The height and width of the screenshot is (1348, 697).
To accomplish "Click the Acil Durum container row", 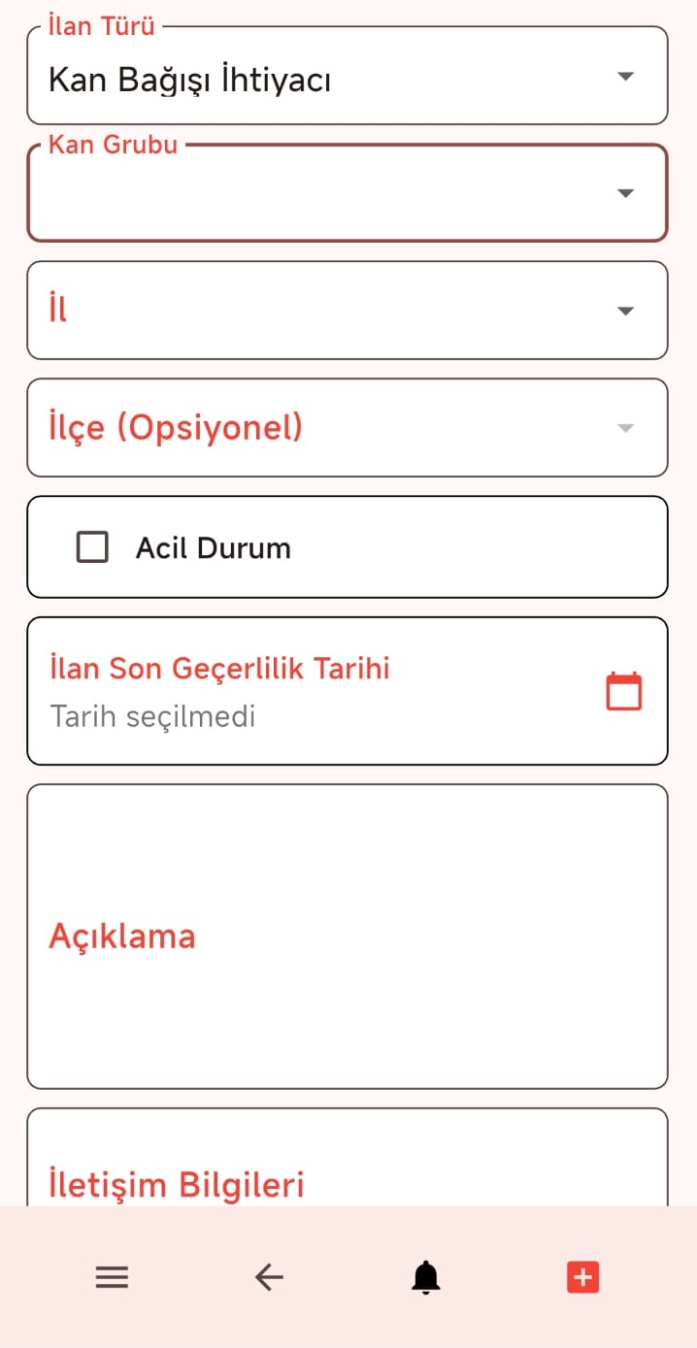I will coord(348,547).
